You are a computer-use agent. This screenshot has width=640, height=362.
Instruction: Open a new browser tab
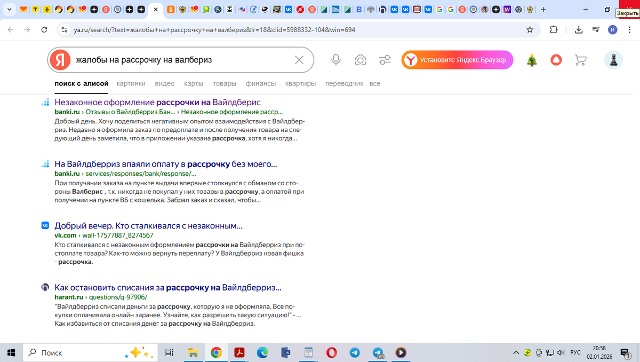pyautogui.click(x=543, y=10)
